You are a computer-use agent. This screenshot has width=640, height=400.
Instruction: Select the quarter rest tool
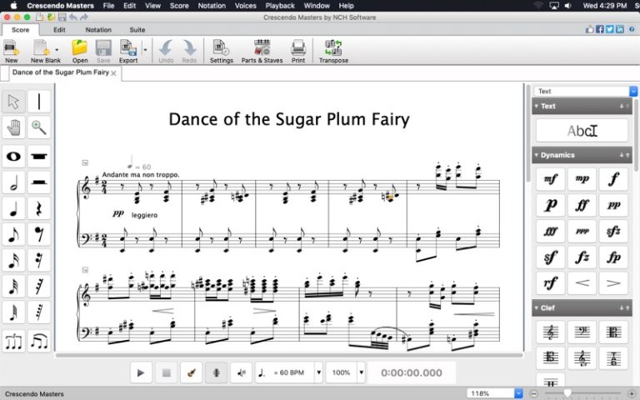pyautogui.click(x=39, y=208)
